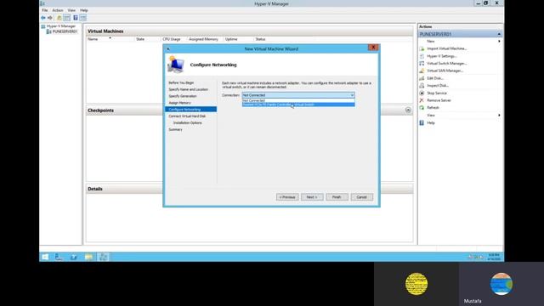The image size is (544, 306).
Task: Click the Virtual SAN Manager icon
Action: coord(422,71)
